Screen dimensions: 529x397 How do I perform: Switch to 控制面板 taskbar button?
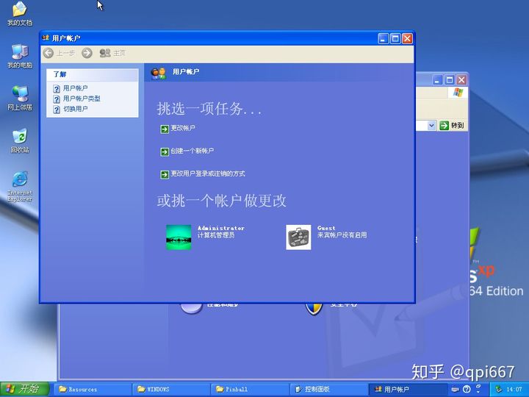tap(328, 389)
